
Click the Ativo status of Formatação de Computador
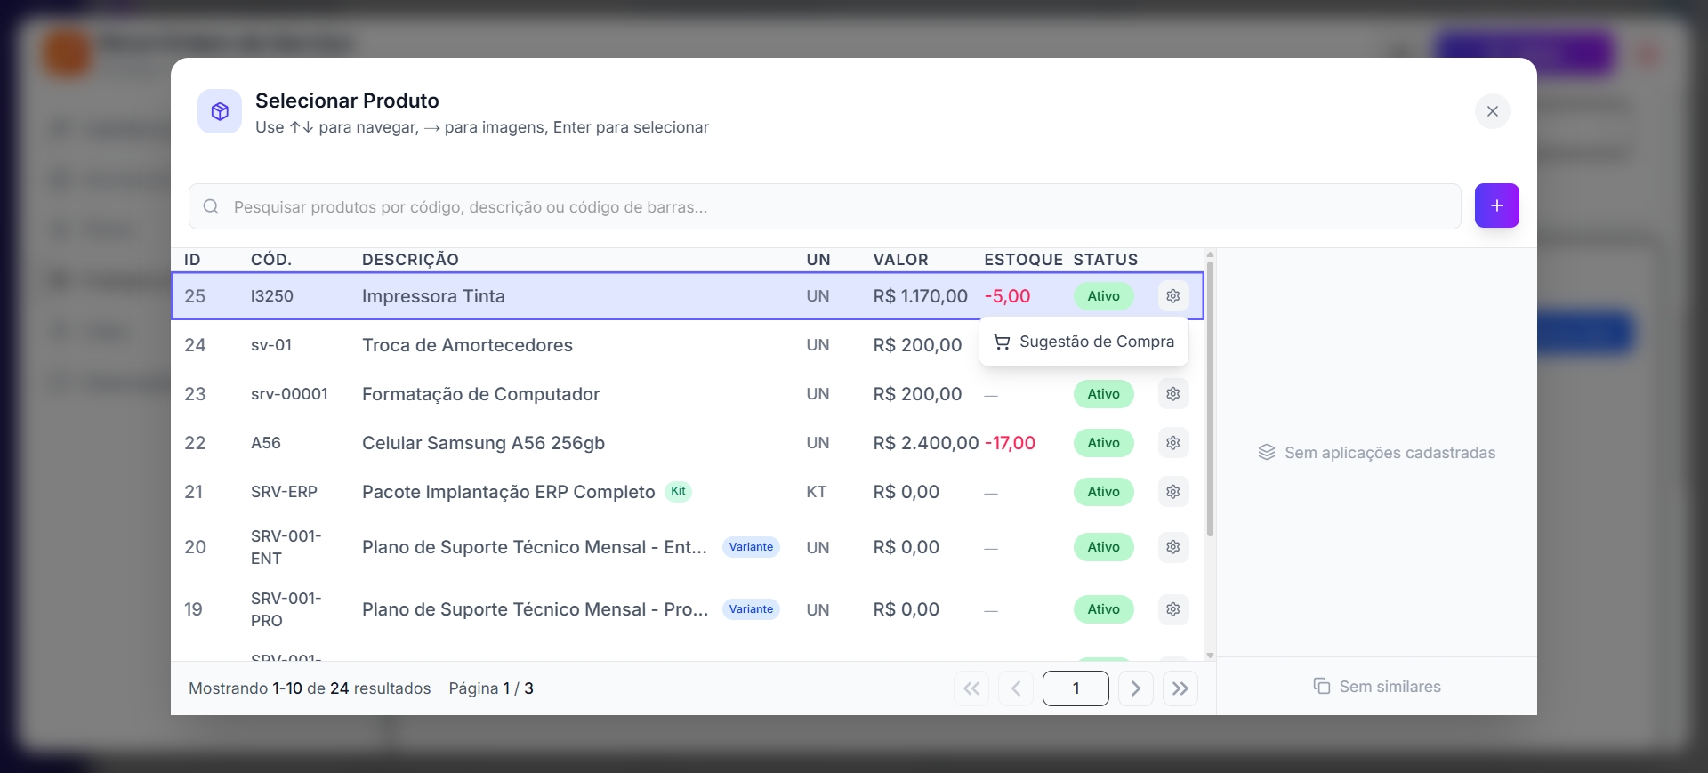tap(1103, 394)
